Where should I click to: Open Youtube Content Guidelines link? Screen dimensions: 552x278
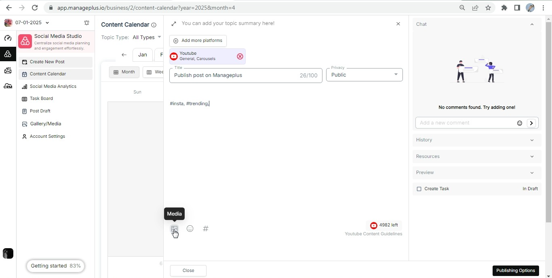tap(373, 234)
